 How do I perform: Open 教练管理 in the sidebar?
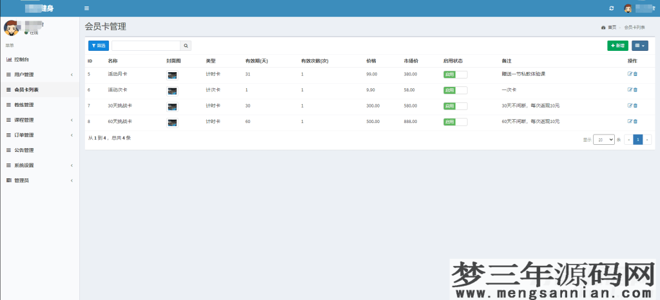(x=39, y=105)
